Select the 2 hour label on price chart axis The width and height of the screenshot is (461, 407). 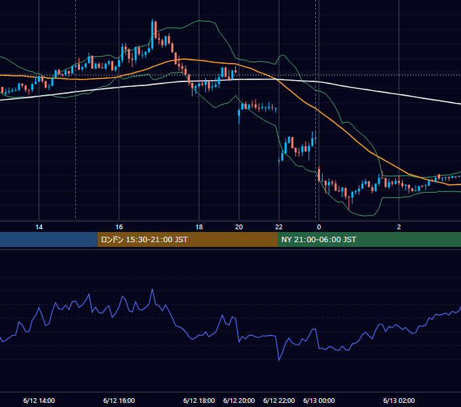399,227
